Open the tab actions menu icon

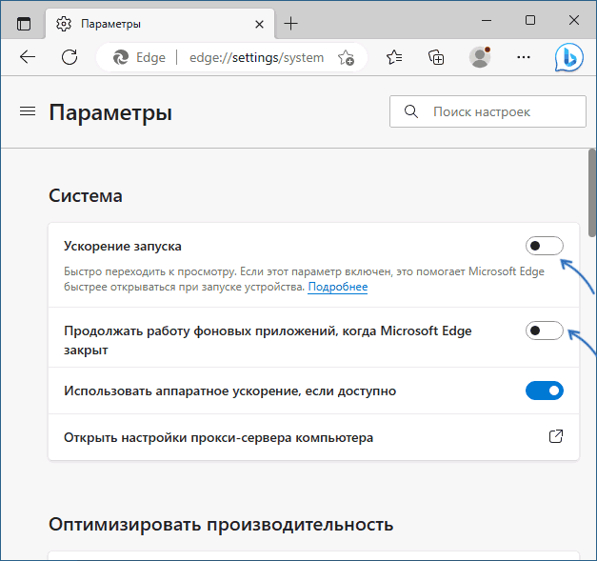24,24
